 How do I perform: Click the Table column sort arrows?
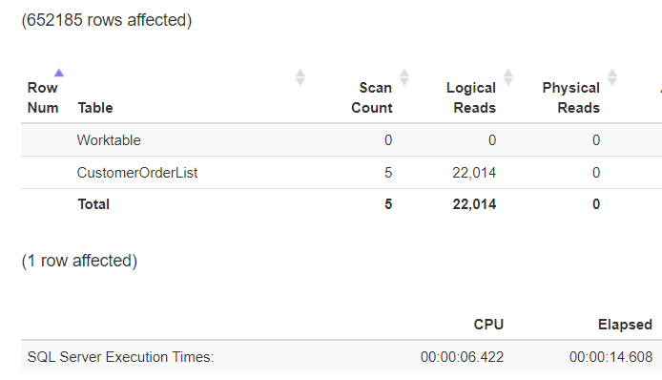[x=300, y=77]
